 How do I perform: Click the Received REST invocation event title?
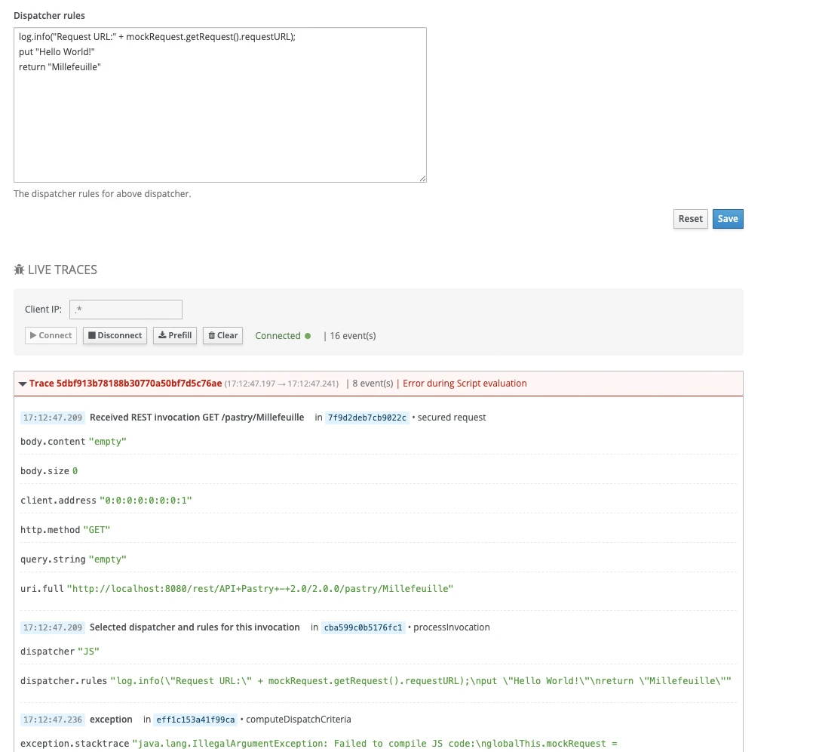[x=197, y=418]
